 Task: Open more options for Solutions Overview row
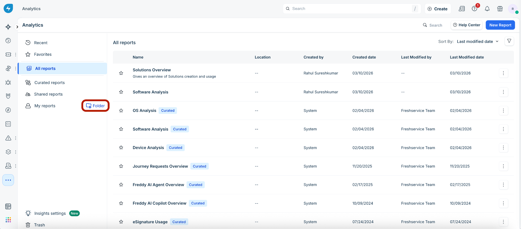pos(503,73)
